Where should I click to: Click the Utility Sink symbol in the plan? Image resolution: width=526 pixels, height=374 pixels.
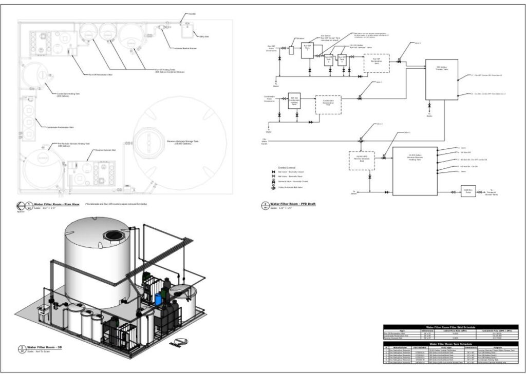[187, 31]
